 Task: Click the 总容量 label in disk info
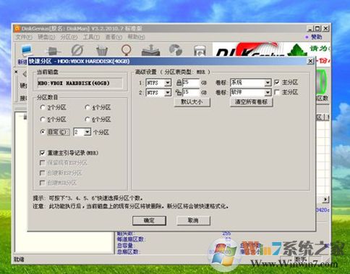click(x=125, y=246)
